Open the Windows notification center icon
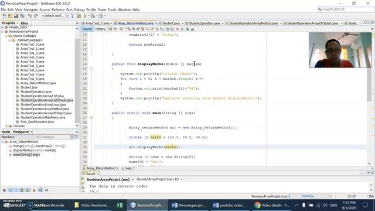The height and width of the screenshot is (211, 375). pyautogui.click(x=366, y=205)
